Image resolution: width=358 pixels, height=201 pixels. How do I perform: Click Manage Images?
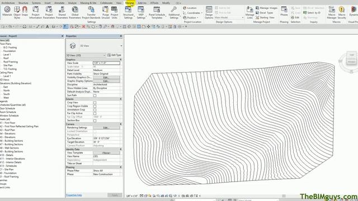[x=266, y=8]
